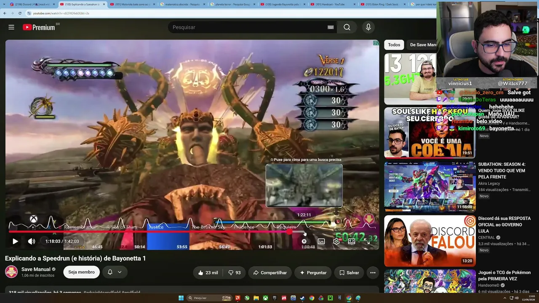Open the taskbar volume control
Screen dimensions: 539x303
pos(517,298)
